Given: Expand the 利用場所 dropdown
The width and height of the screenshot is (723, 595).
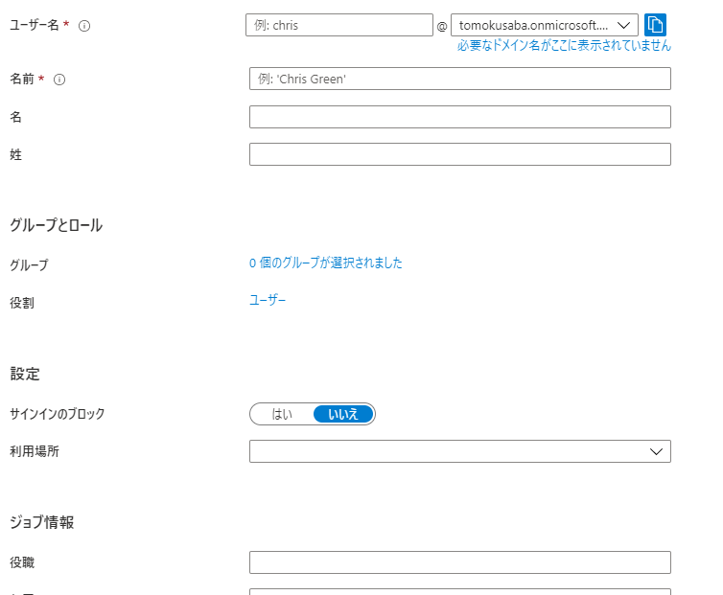Looking at the screenshot, I should [x=459, y=451].
